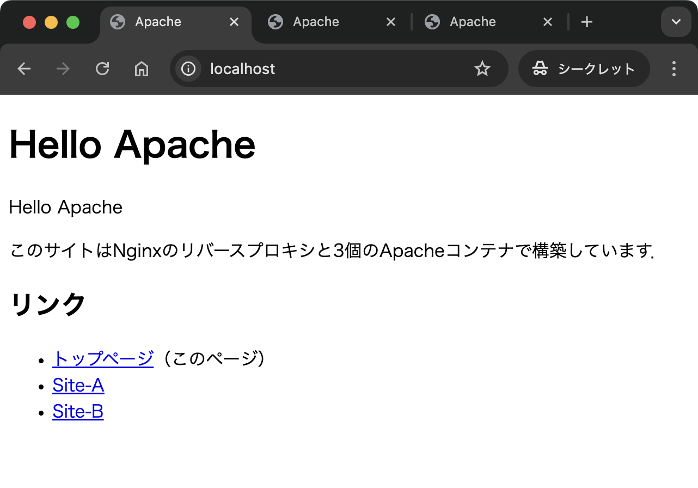Close the second Apache tab
698x488 pixels.
pyautogui.click(x=391, y=22)
